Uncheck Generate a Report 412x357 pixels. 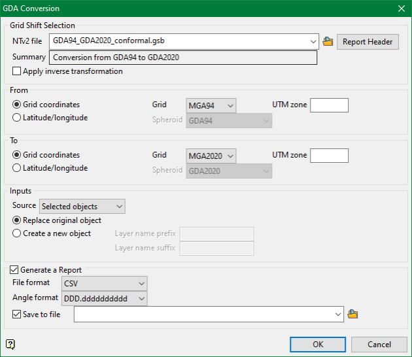(14, 270)
